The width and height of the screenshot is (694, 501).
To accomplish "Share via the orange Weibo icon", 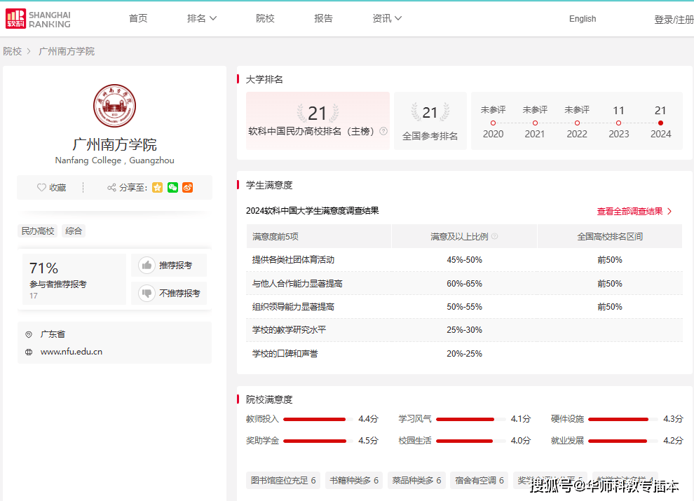I will click(187, 188).
